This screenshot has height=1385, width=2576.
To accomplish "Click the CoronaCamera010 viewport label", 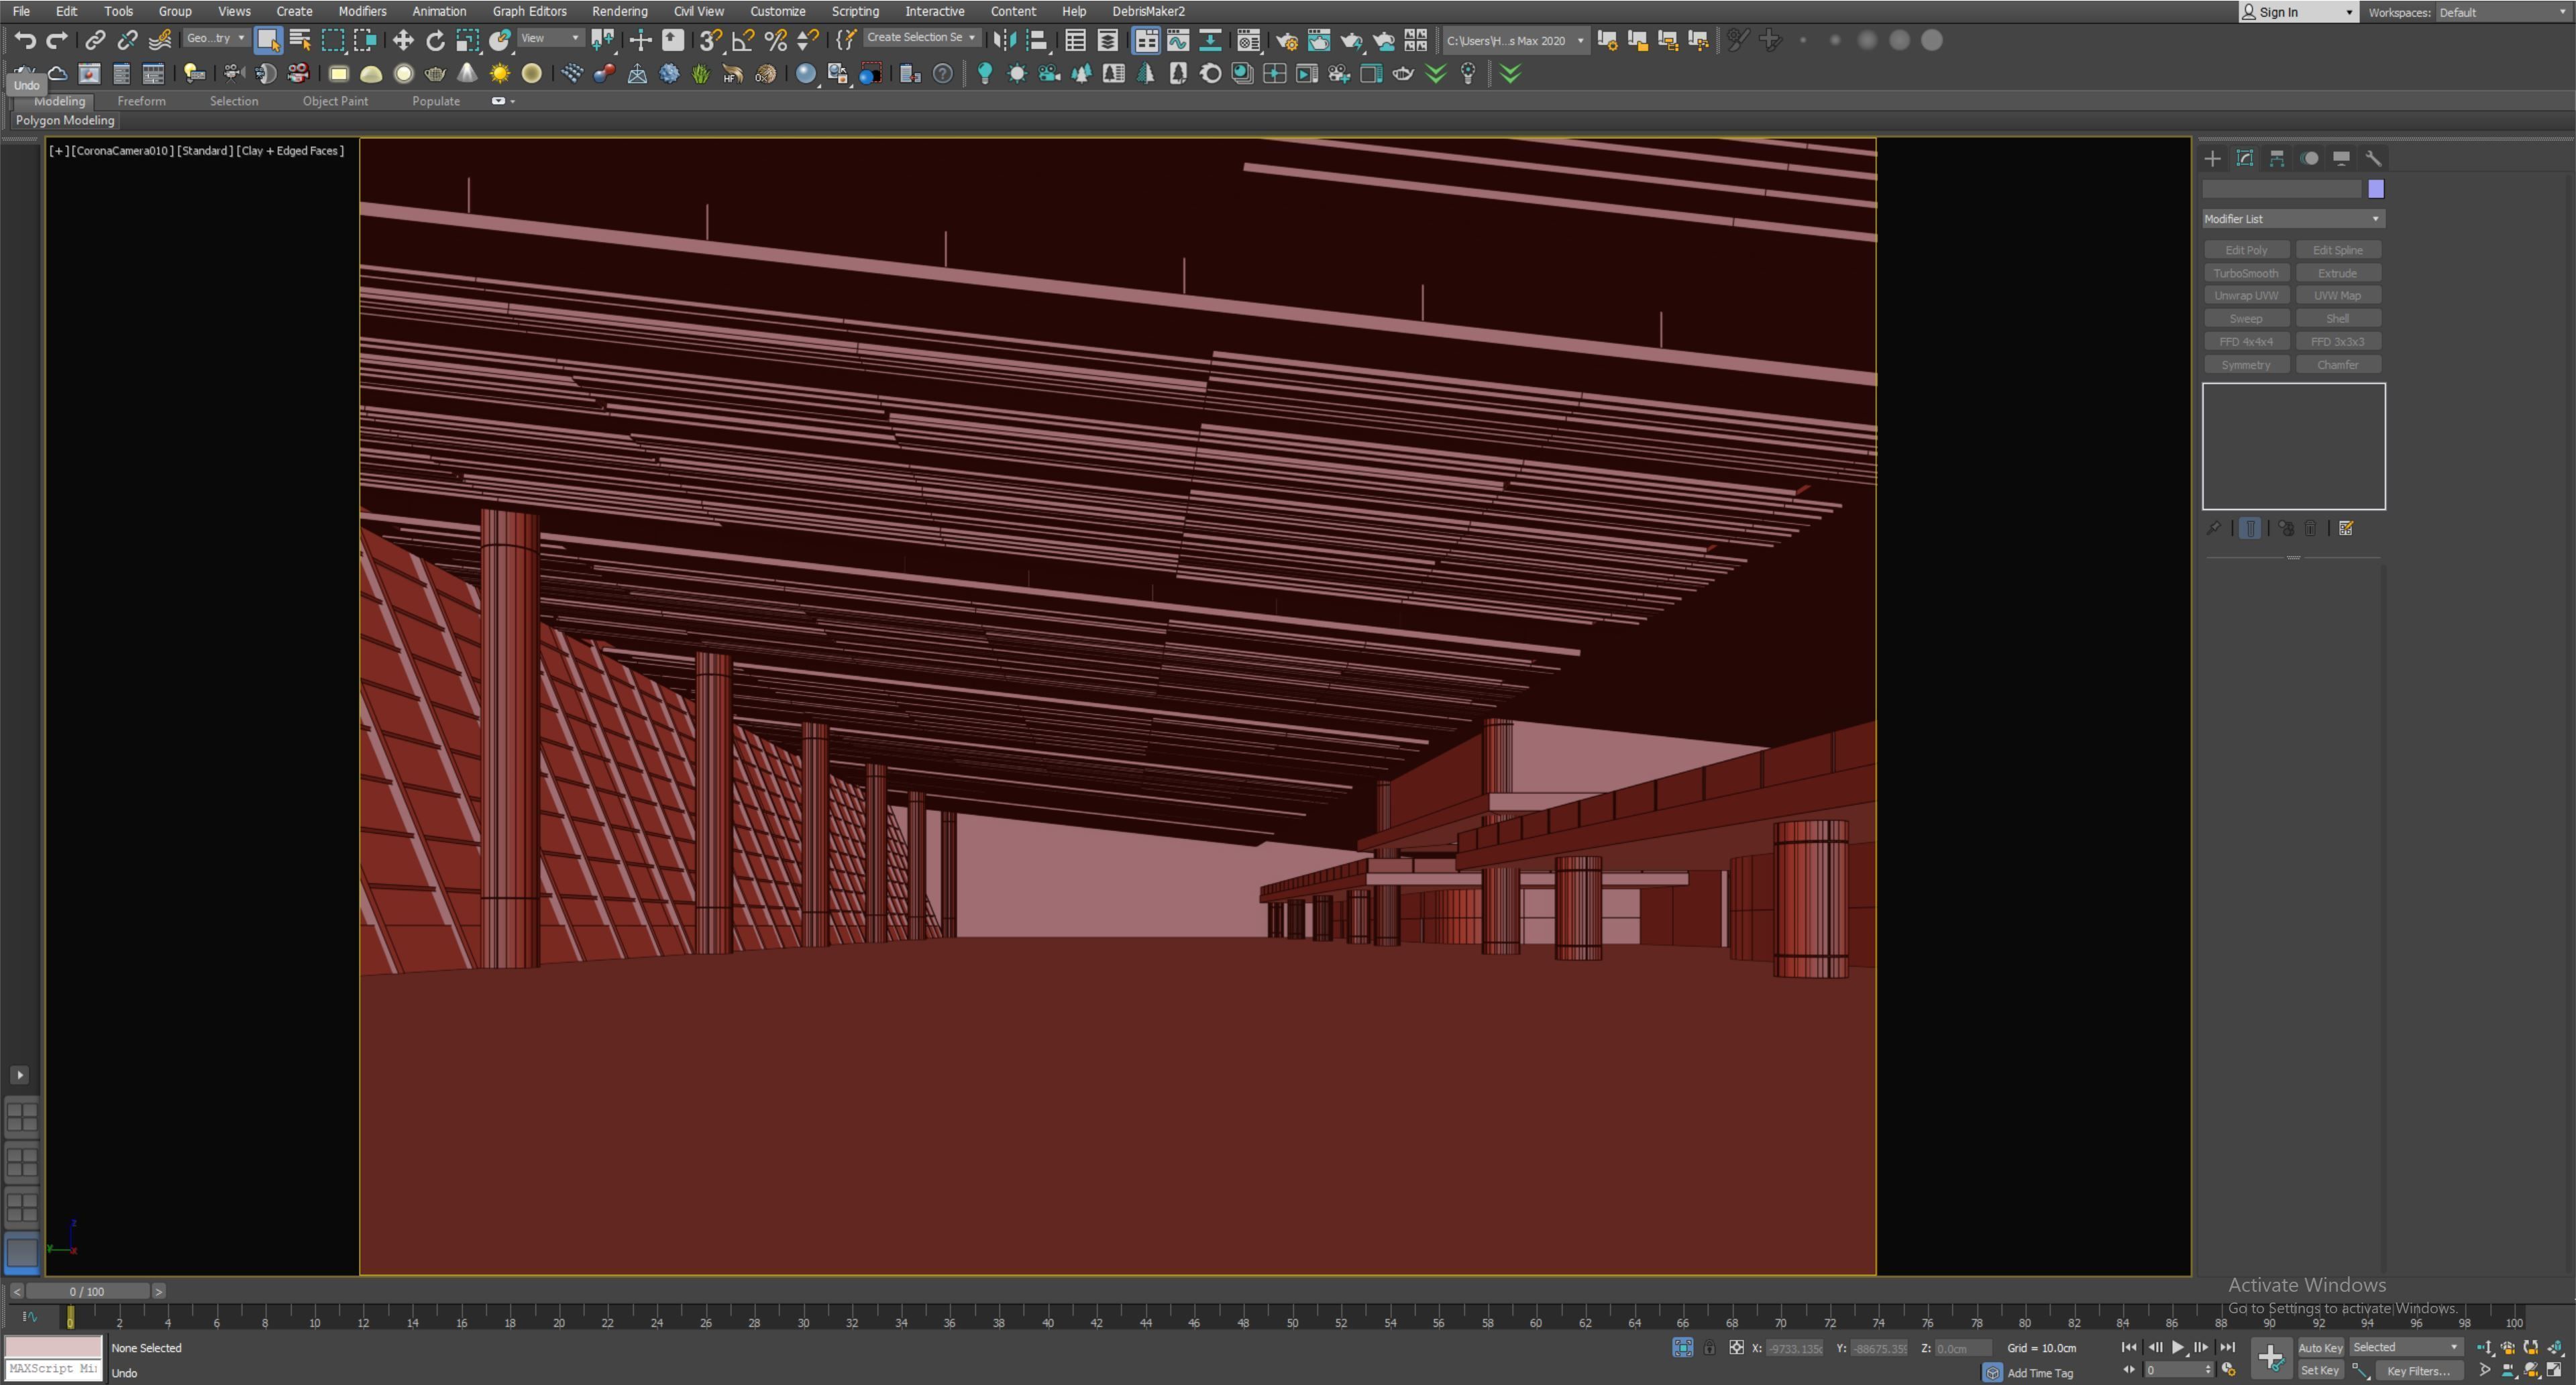I will [x=123, y=151].
